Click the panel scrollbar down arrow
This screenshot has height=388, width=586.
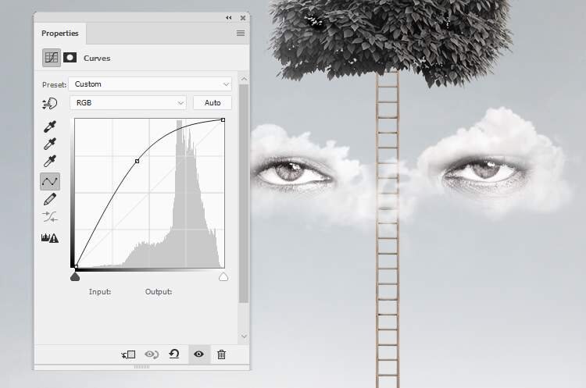(244, 336)
